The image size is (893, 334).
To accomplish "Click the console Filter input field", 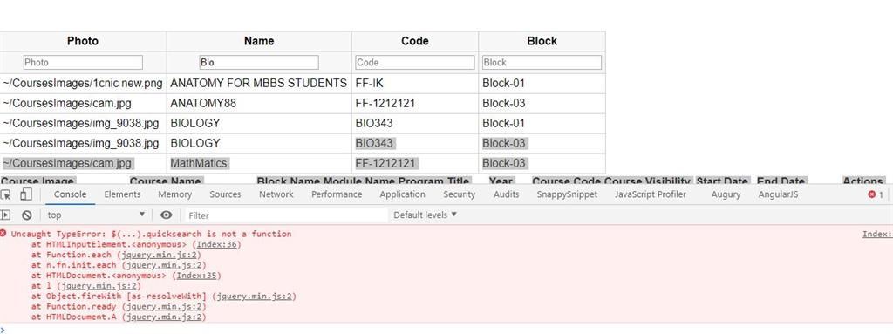I will (286, 215).
